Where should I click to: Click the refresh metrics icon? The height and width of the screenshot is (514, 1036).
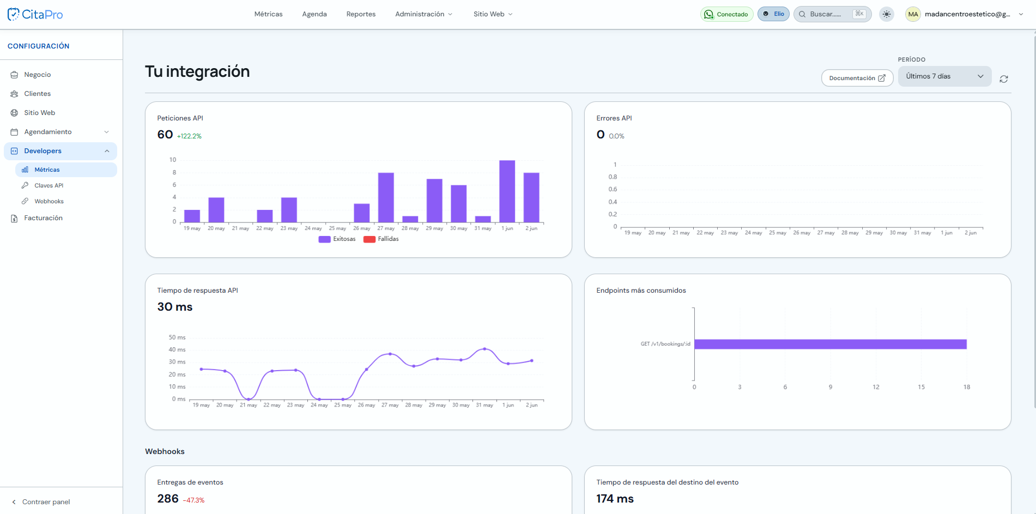coord(1004,79)
